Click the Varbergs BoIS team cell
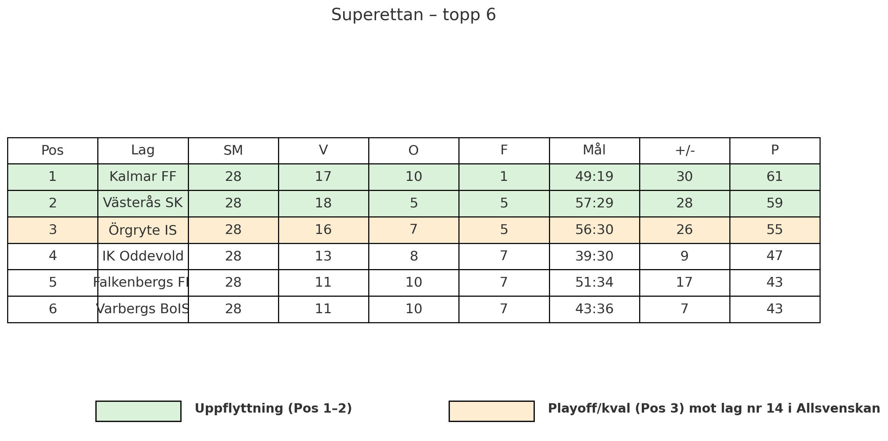Screen dimensions: 888x441 point(143,309)
